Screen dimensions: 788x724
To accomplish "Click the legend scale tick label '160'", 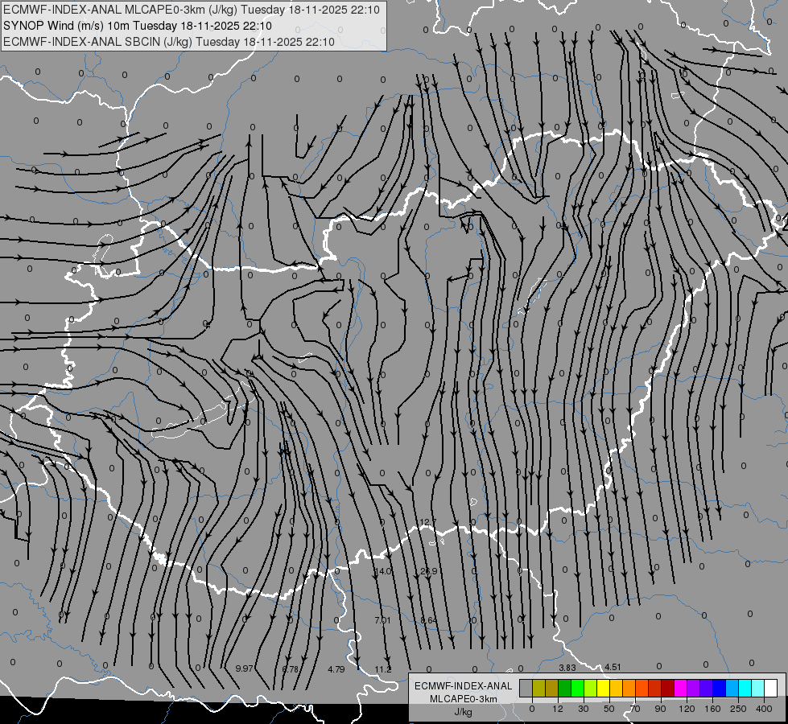I will (x=712, y=709).
